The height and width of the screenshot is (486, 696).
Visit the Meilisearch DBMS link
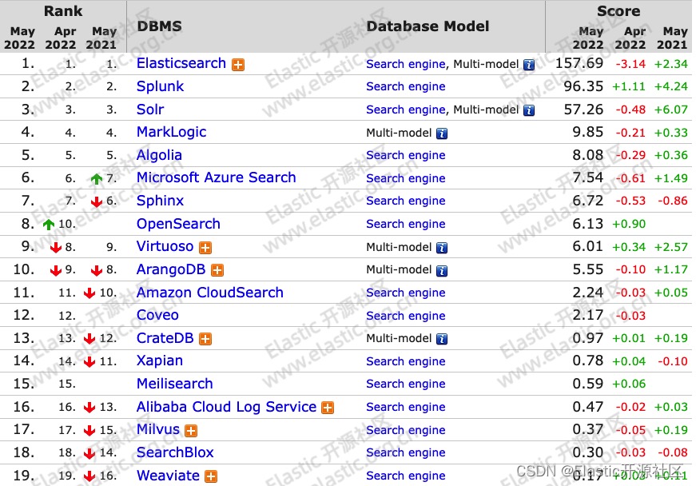tap(175, 384)
